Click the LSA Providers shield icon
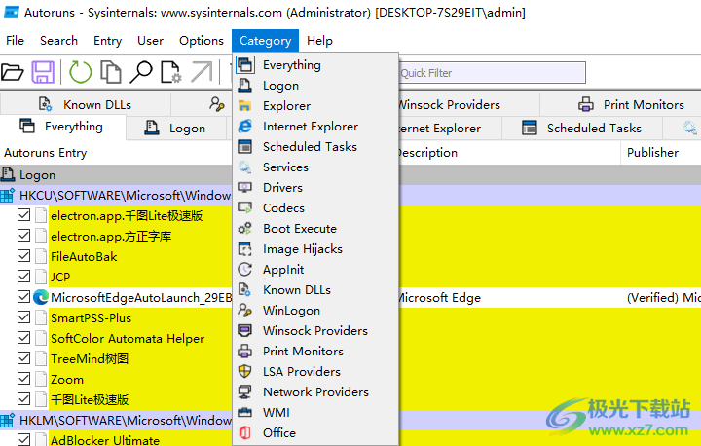Image resolution: width=701 pixels, height=446 pixels. click(244, 371)
